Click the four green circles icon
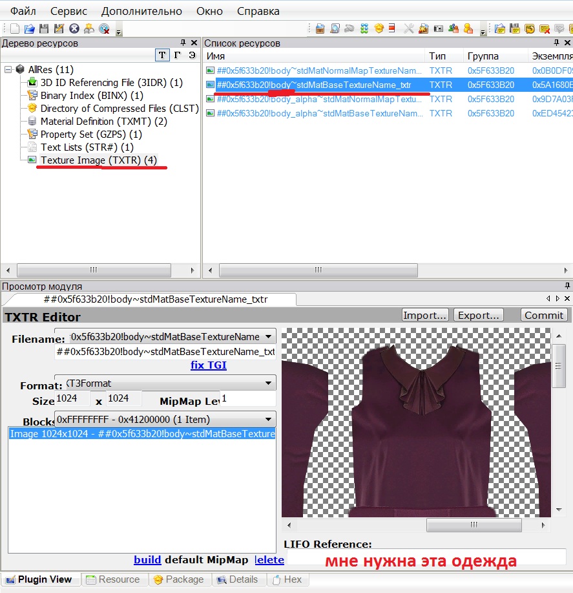The image size is (573, 593). click(364, 28)
